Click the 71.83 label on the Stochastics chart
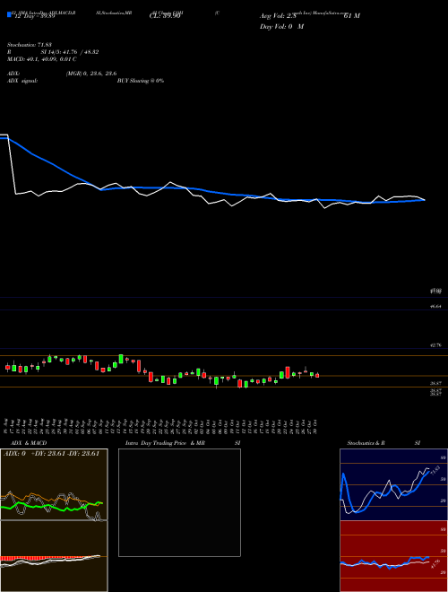Screen dimensions: 448x592 (x=435, y=470)
